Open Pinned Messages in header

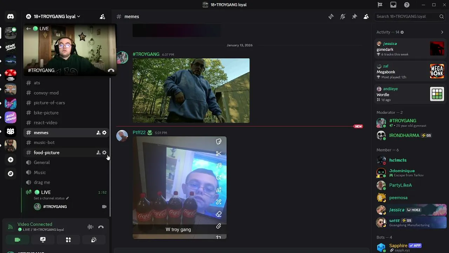pyautogui.click(x=354, y=17)
